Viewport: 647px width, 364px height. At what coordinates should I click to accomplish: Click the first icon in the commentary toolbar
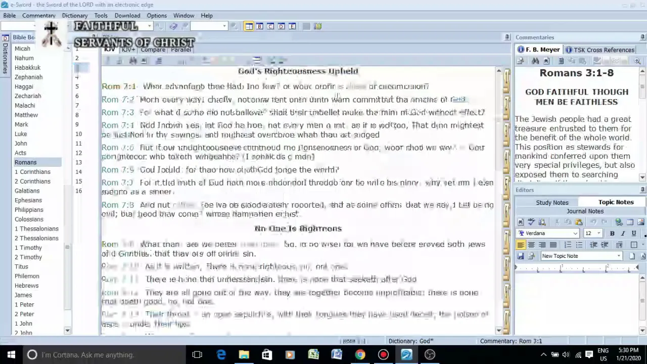521,61
